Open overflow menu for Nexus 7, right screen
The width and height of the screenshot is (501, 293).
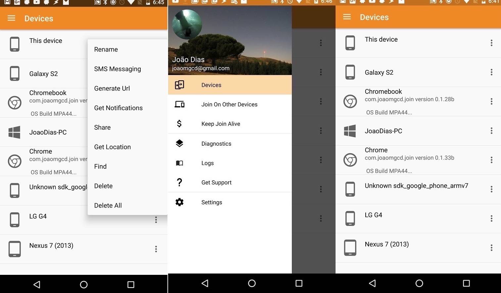pyautogui.click(x=491, y=248)
